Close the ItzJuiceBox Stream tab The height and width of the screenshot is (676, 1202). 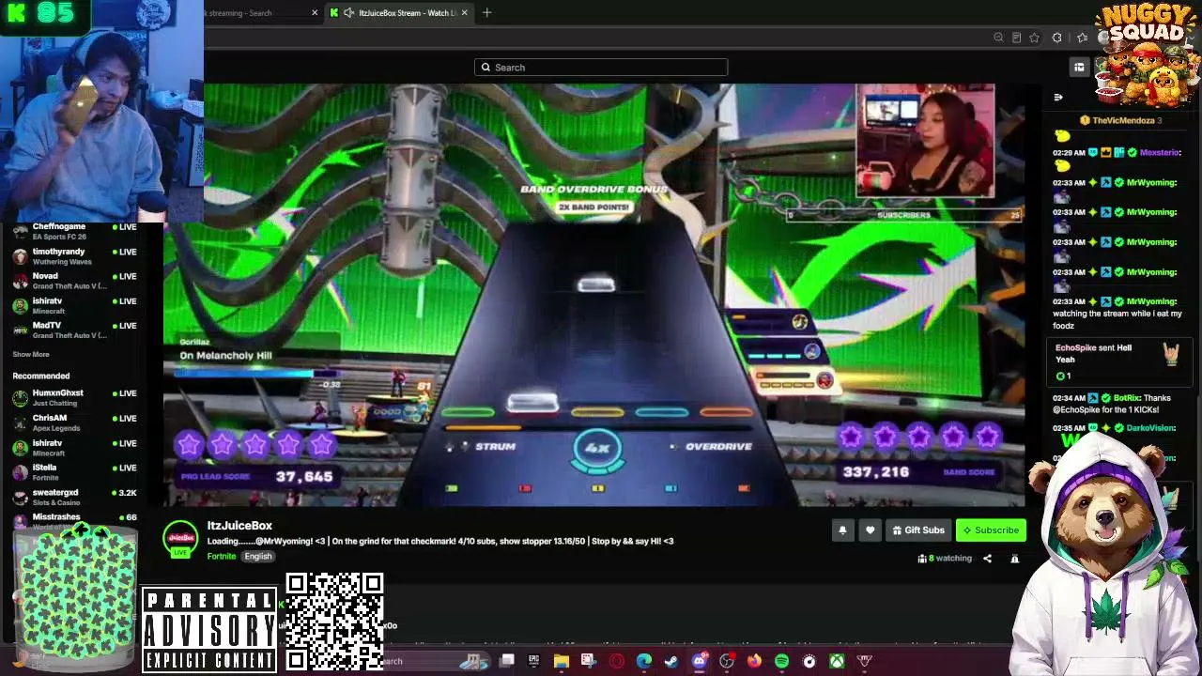tap(464, 13)
